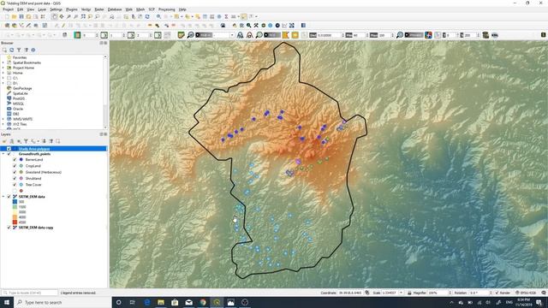Click the 'Type to locate' search box
This screenshot has width=548, height=308.
pyautogui.click(x=30, y=293)
